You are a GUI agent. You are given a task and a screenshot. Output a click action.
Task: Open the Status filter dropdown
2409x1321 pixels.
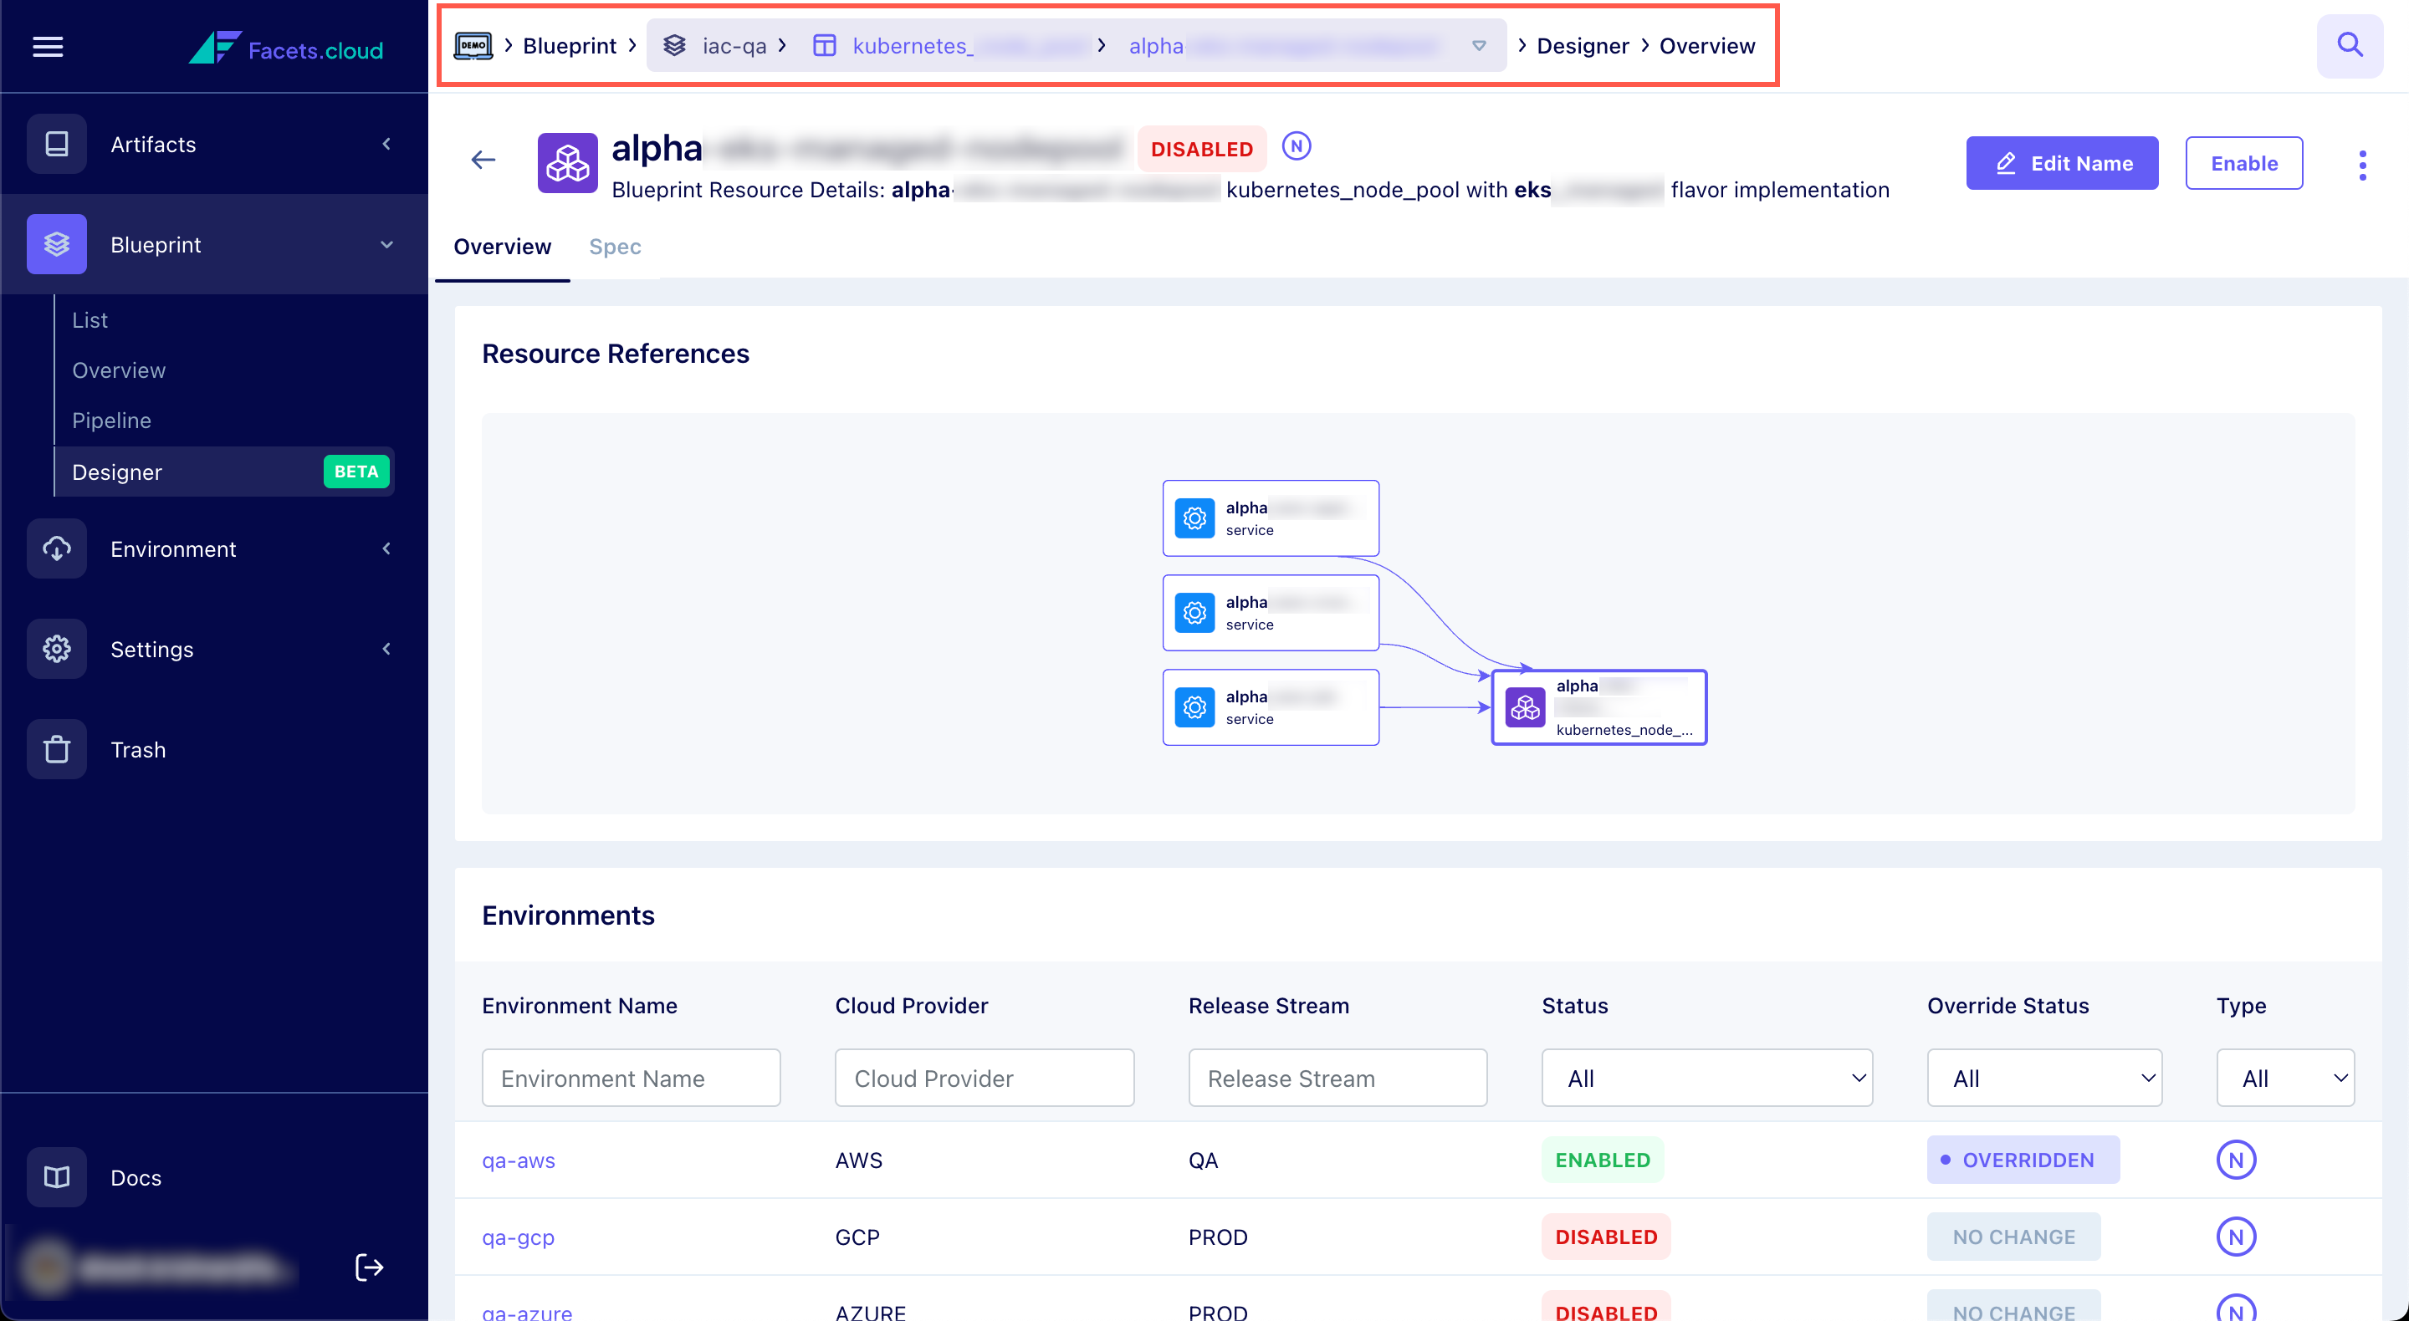[1706, 1077]
